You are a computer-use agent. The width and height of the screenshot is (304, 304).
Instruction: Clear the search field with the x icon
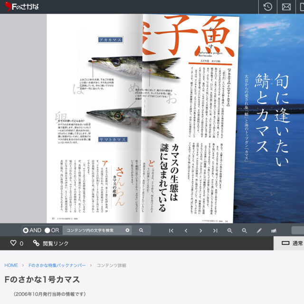point(127,230)
